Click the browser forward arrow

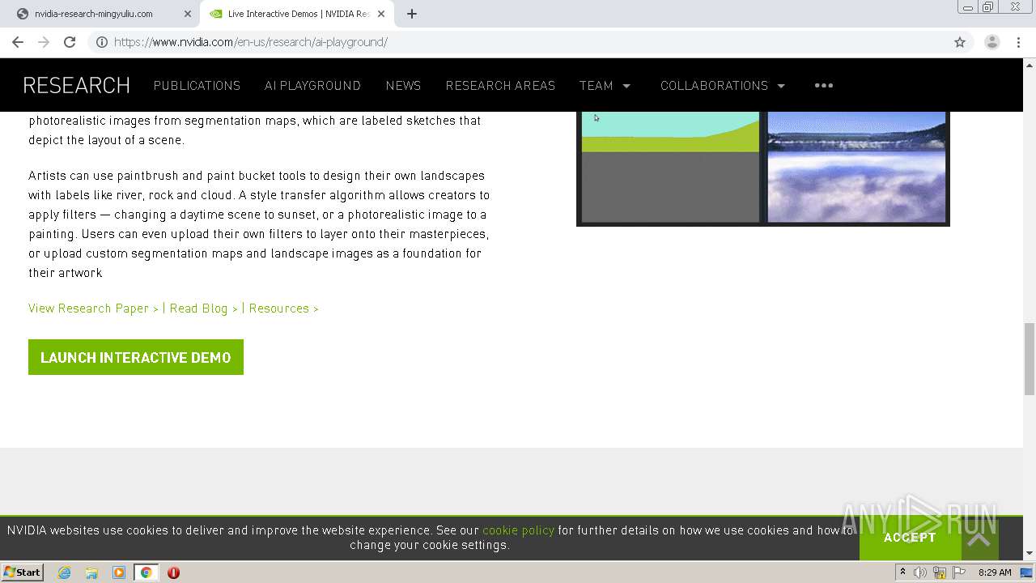pyautogui.click(x=44, y=42)
